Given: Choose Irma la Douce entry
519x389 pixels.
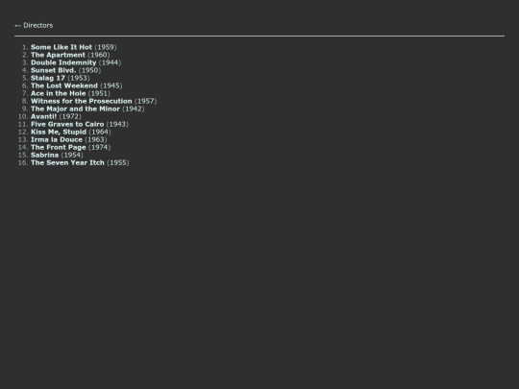Looking at the screenshot, I should 57,139.
